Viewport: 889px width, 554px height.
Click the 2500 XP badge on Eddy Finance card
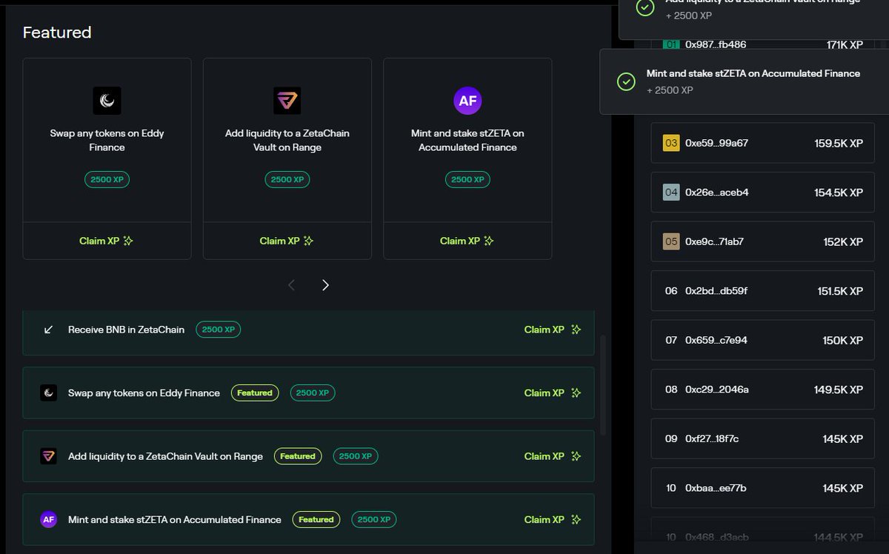click(107, 179)
